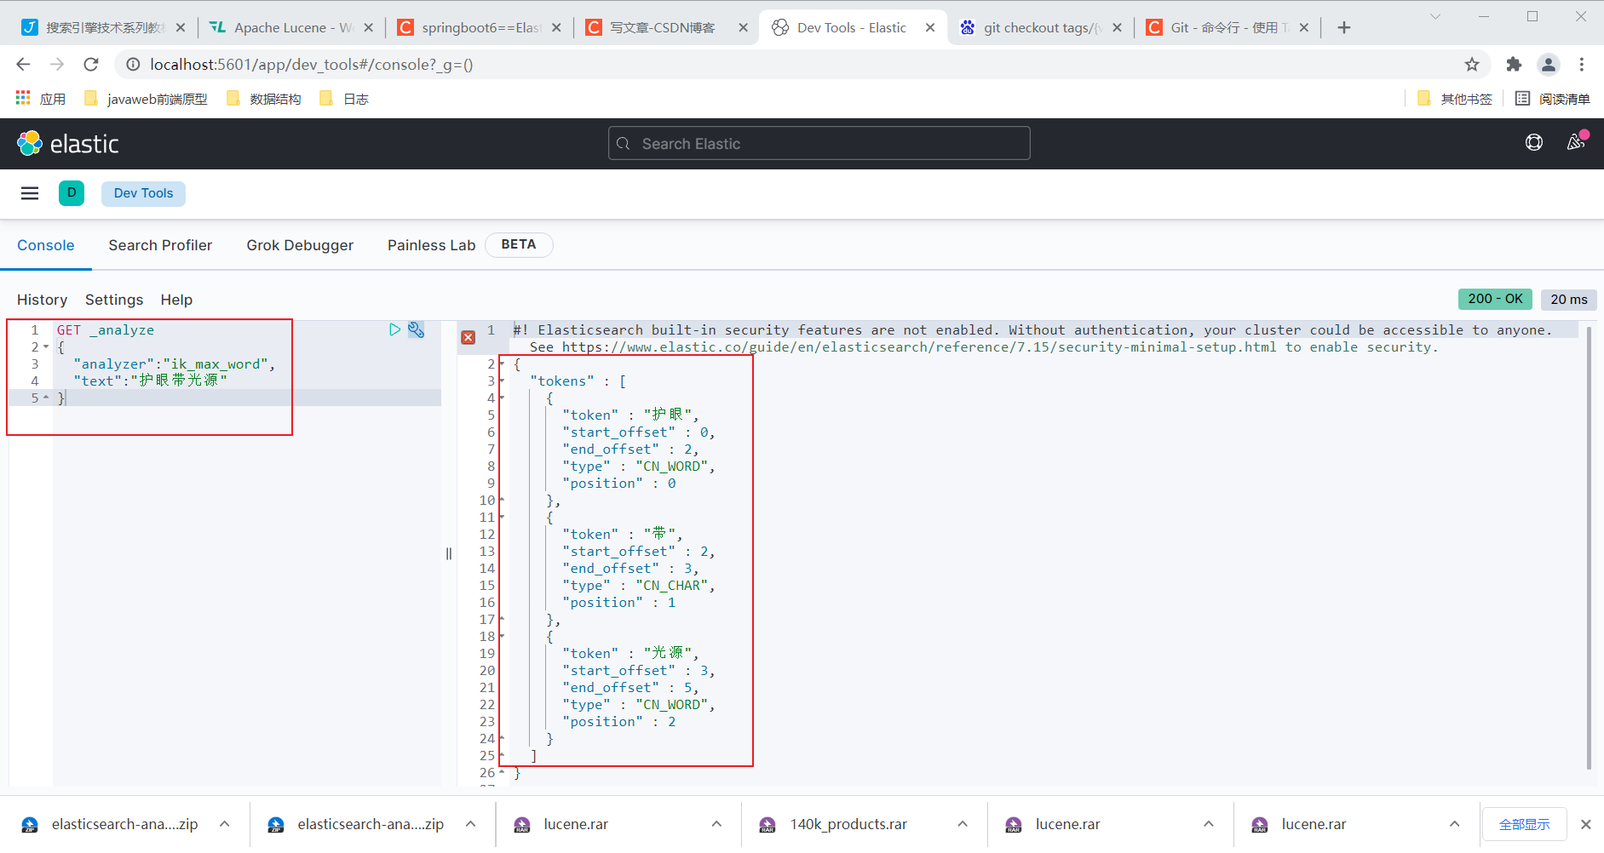Click the green play button to run the query
Screen dimensions: 1604x853
[394, 329]
